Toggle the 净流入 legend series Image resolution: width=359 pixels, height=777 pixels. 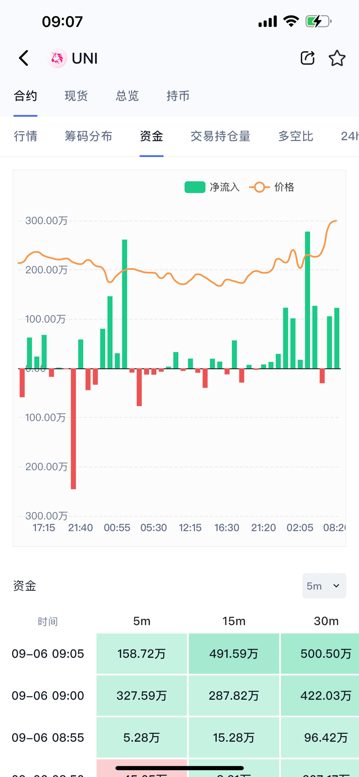tap(212, 187)
